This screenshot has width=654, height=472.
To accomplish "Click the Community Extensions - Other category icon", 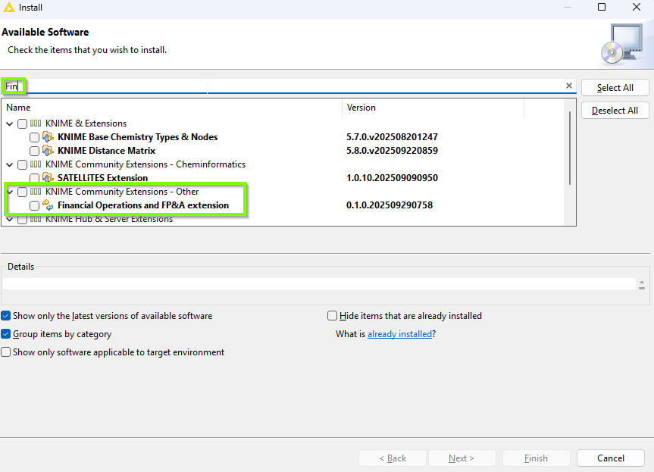I will point(36,192).
